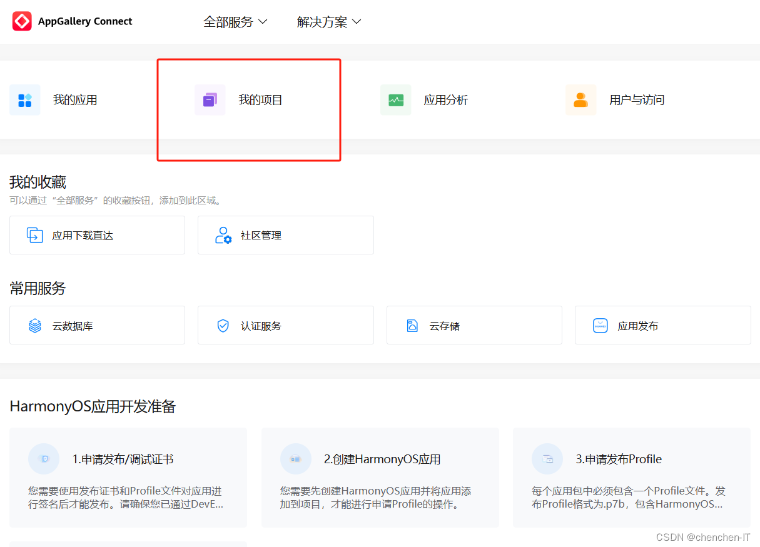Select the 2.创建HarmonyOS应用 heading
Viewport: 760px width, 547px height.
pos(382,459)
